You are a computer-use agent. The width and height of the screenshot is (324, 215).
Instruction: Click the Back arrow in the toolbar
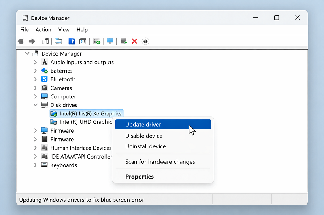[21, 42]
